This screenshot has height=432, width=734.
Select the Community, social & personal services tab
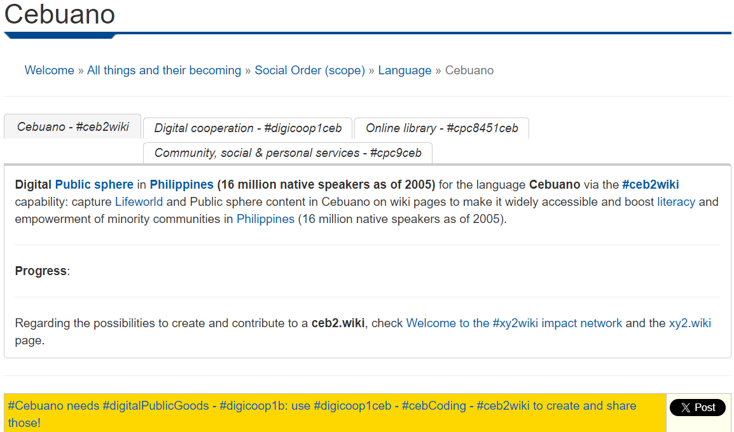coord(287,152)
